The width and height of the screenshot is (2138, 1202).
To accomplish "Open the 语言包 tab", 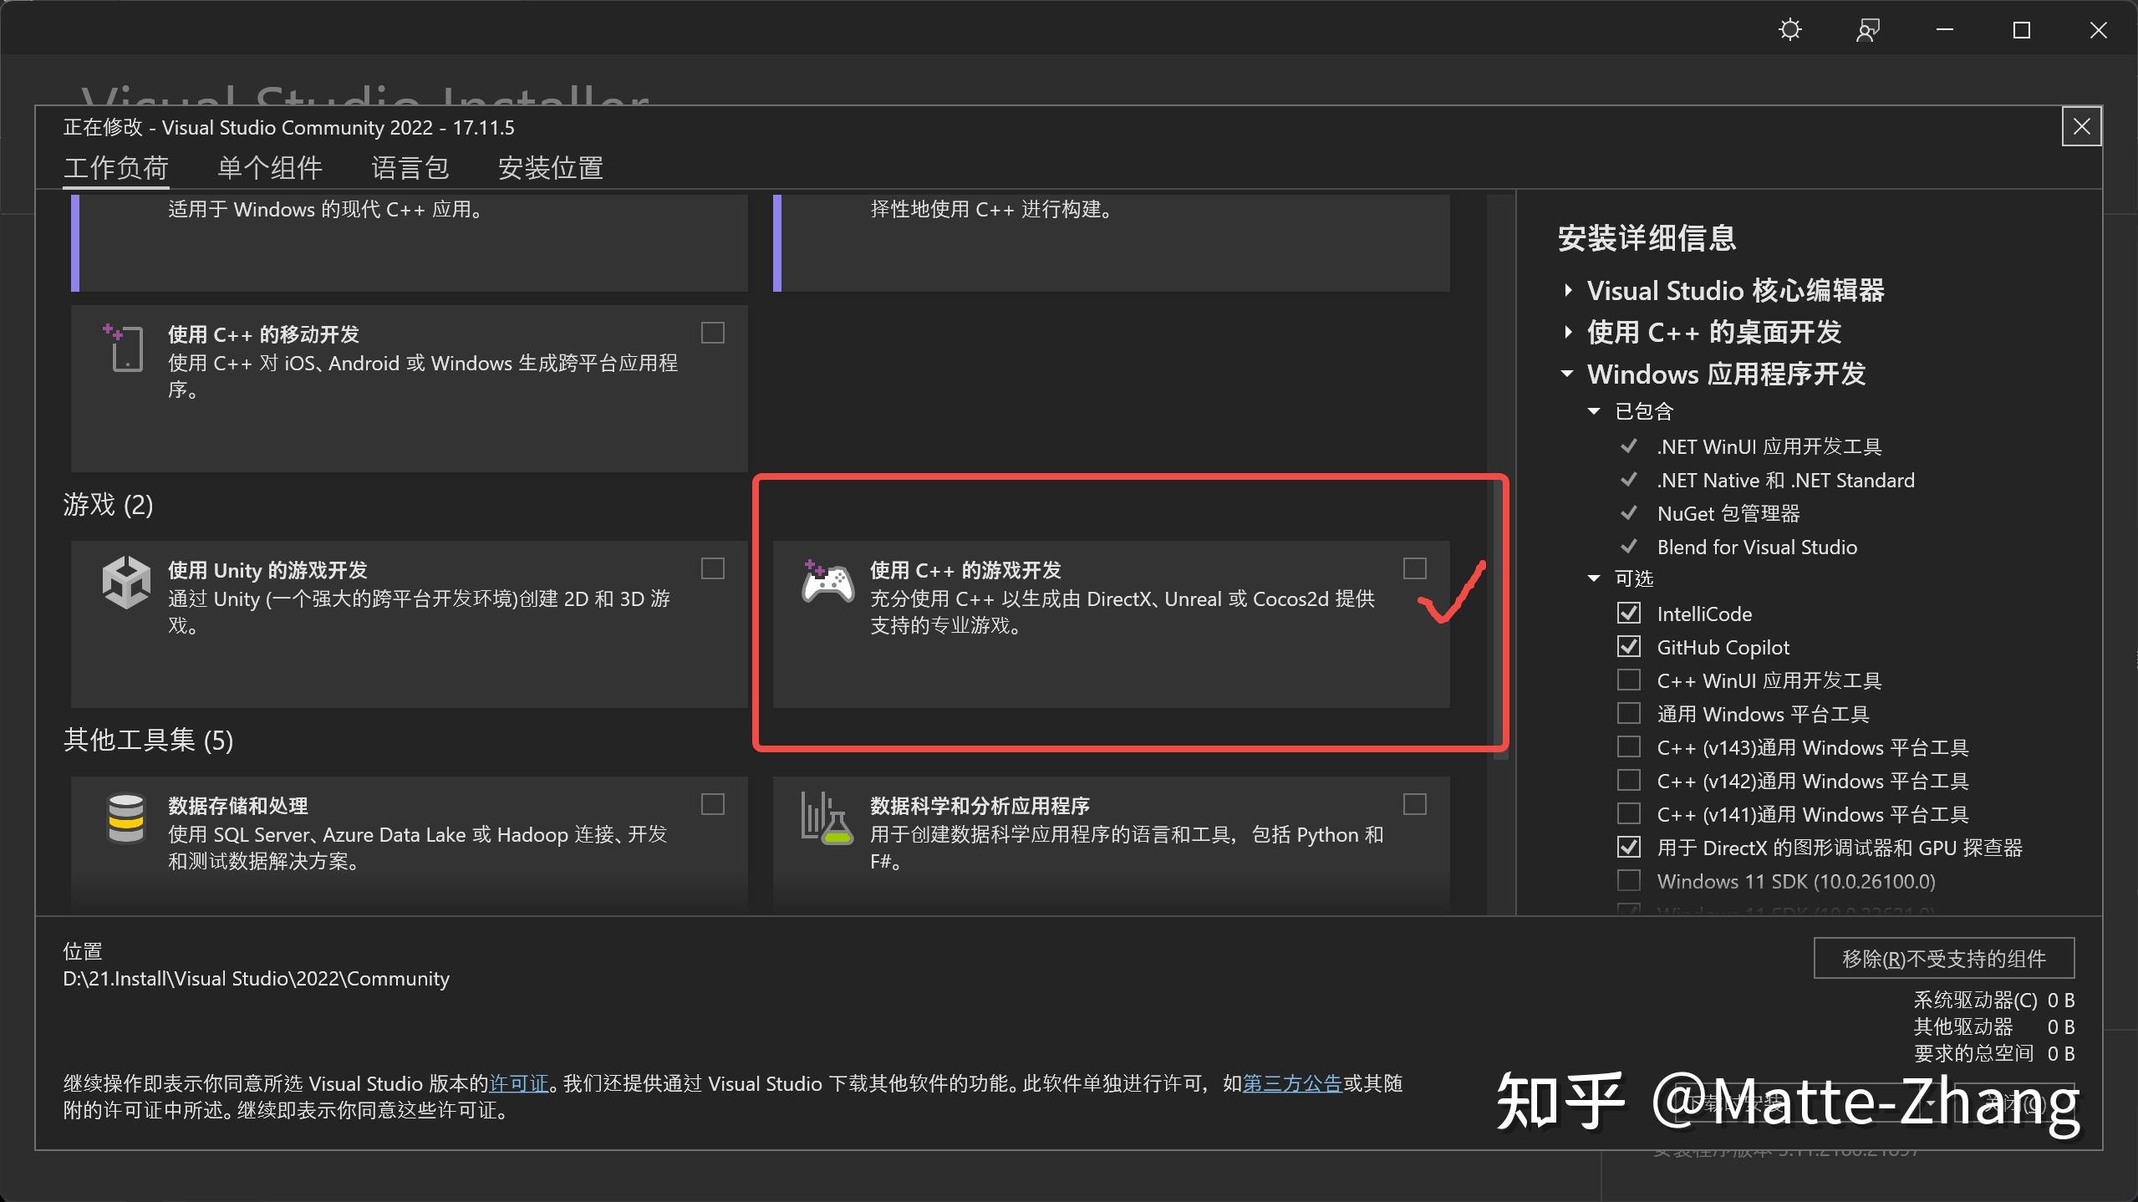I will coord(411,168).
